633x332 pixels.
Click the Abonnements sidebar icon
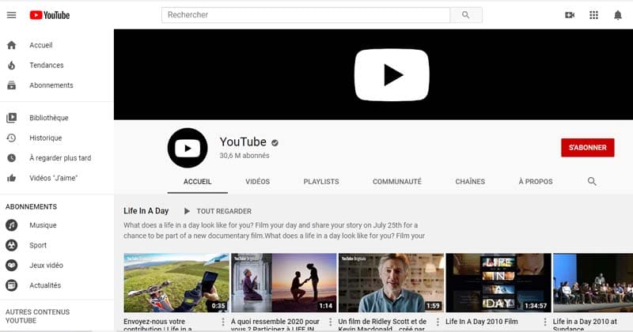(12, 85)
